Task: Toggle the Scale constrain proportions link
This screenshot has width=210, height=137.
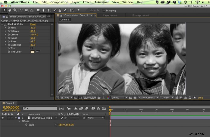Action: click(56, 125)
